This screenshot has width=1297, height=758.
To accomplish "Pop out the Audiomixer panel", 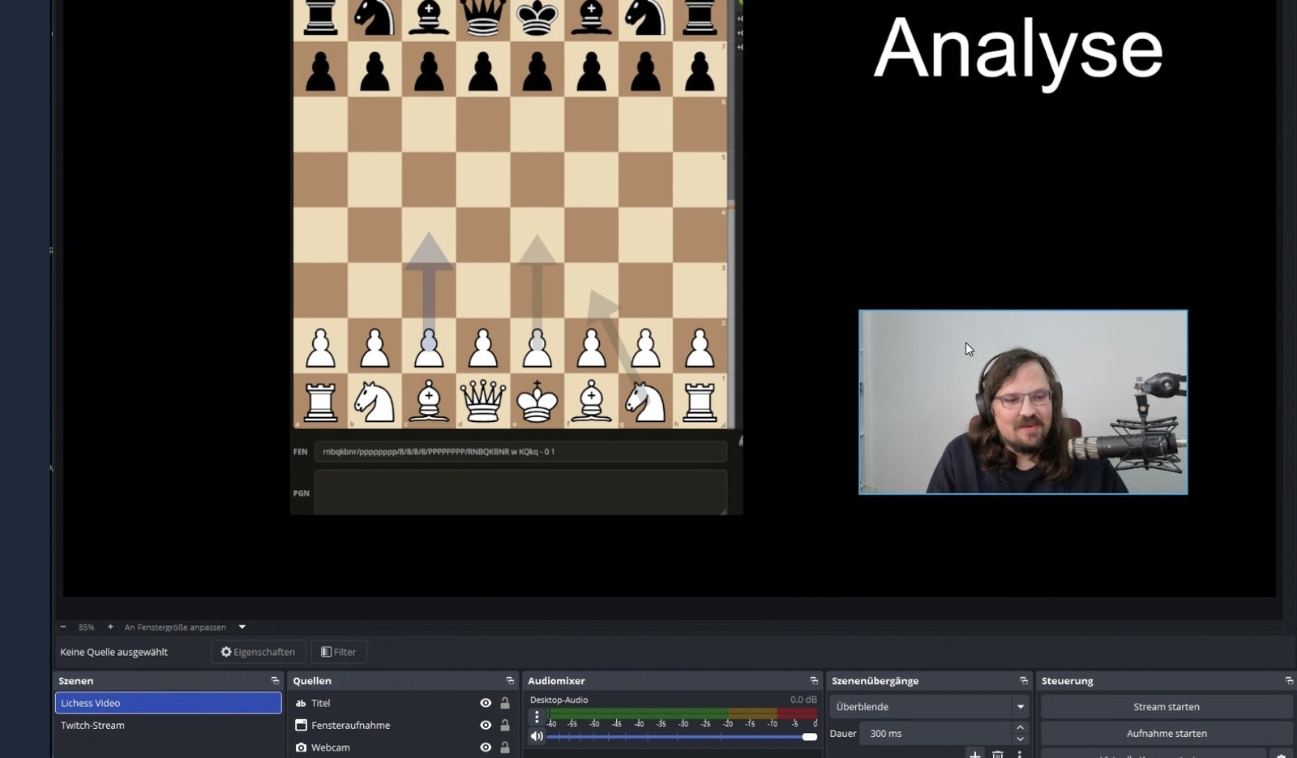I will tap(814, 681).
